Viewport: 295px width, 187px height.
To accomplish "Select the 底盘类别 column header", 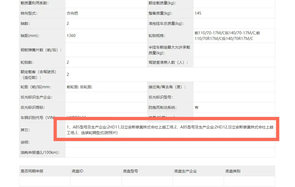I will [x=233, y=171].
